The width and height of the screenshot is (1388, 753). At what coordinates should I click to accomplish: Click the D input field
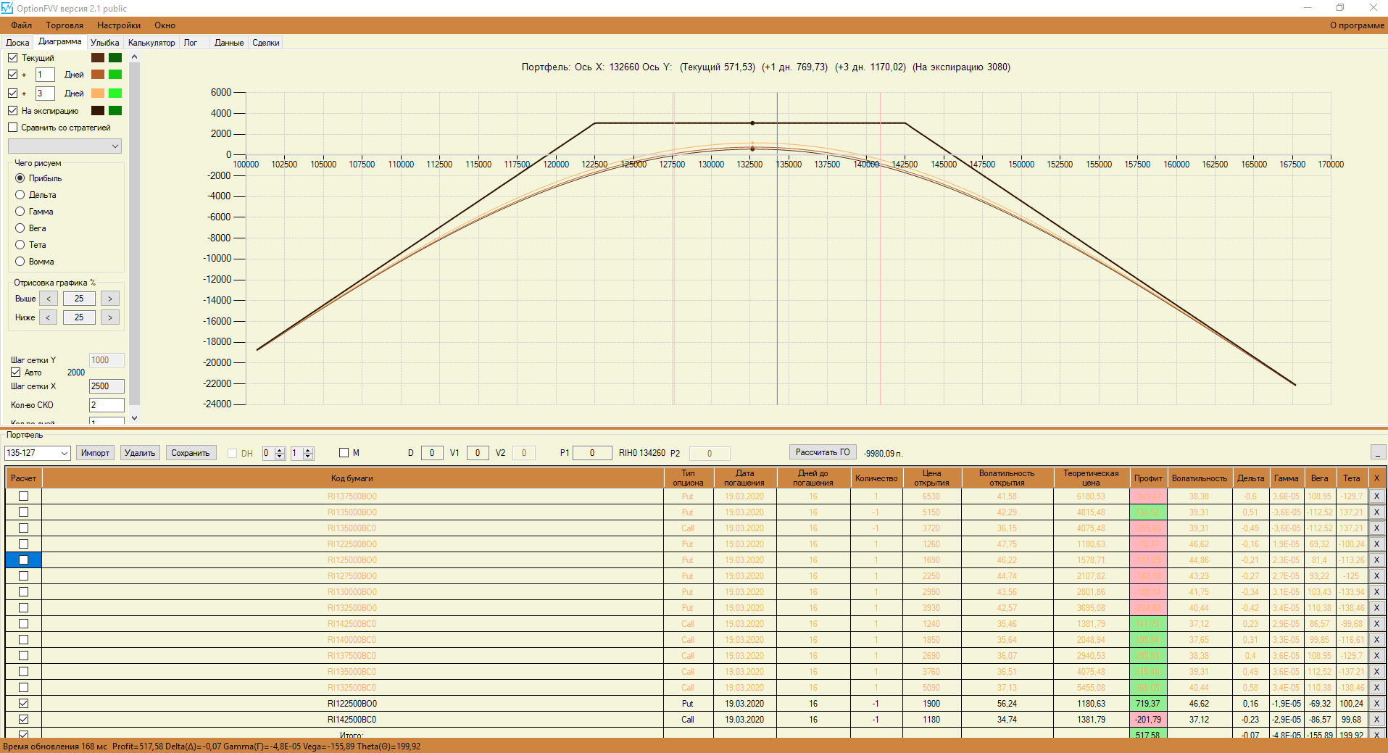(x=432, y=453)
